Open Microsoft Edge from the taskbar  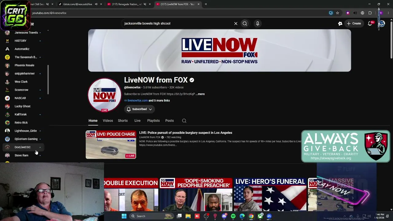click(242, 216)
